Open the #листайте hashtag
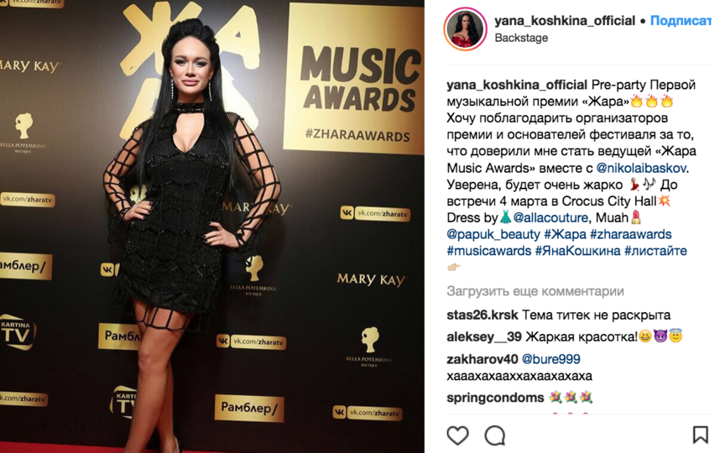720x453 pixels. [655, 251]
